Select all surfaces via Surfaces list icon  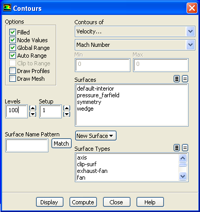click(177, 79)
